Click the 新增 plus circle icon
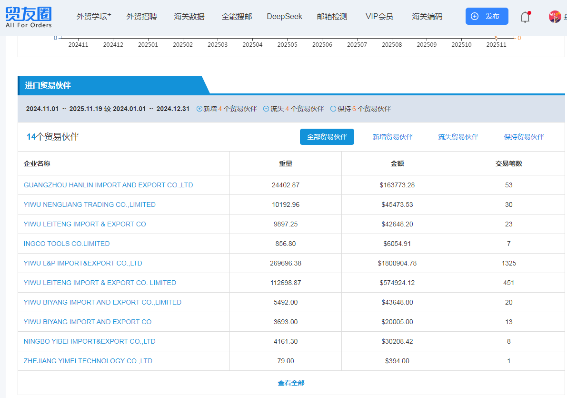Image resolution: width=567 pixels, height=398 pixels. coord(199,109)
